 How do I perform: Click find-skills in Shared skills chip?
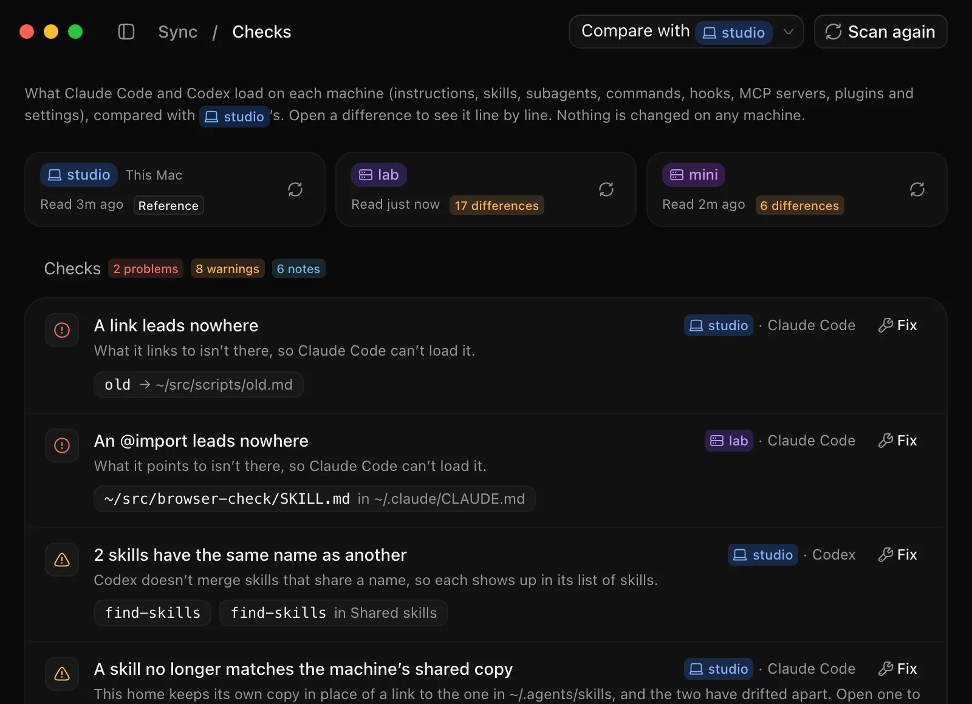click(x=334, y=613)
